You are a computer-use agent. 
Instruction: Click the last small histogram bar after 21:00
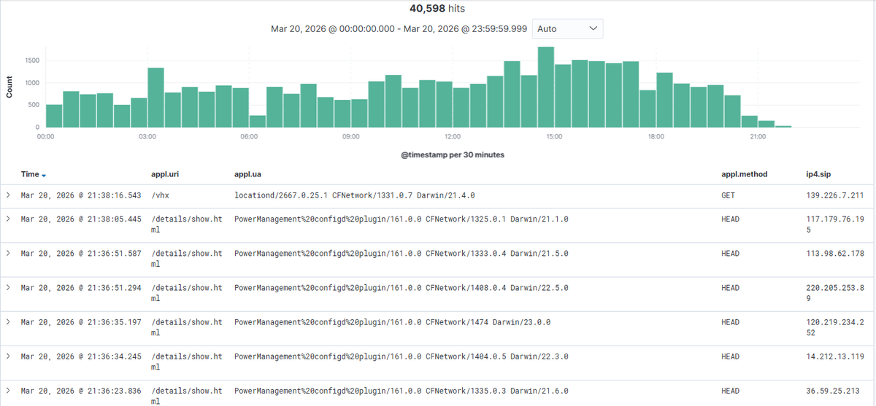coord(783,126)
